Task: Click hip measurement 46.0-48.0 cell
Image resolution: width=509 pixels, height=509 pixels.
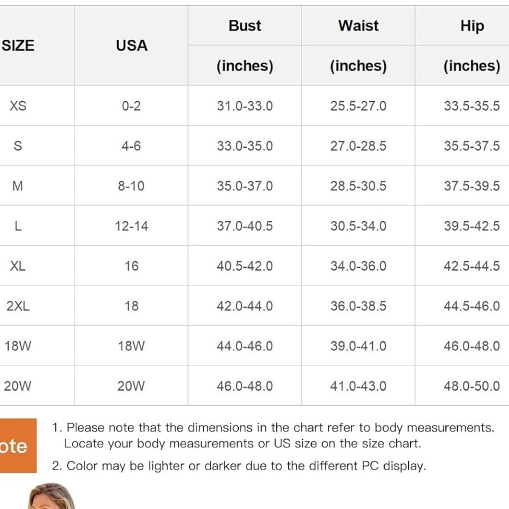Action: click(472, 346)
